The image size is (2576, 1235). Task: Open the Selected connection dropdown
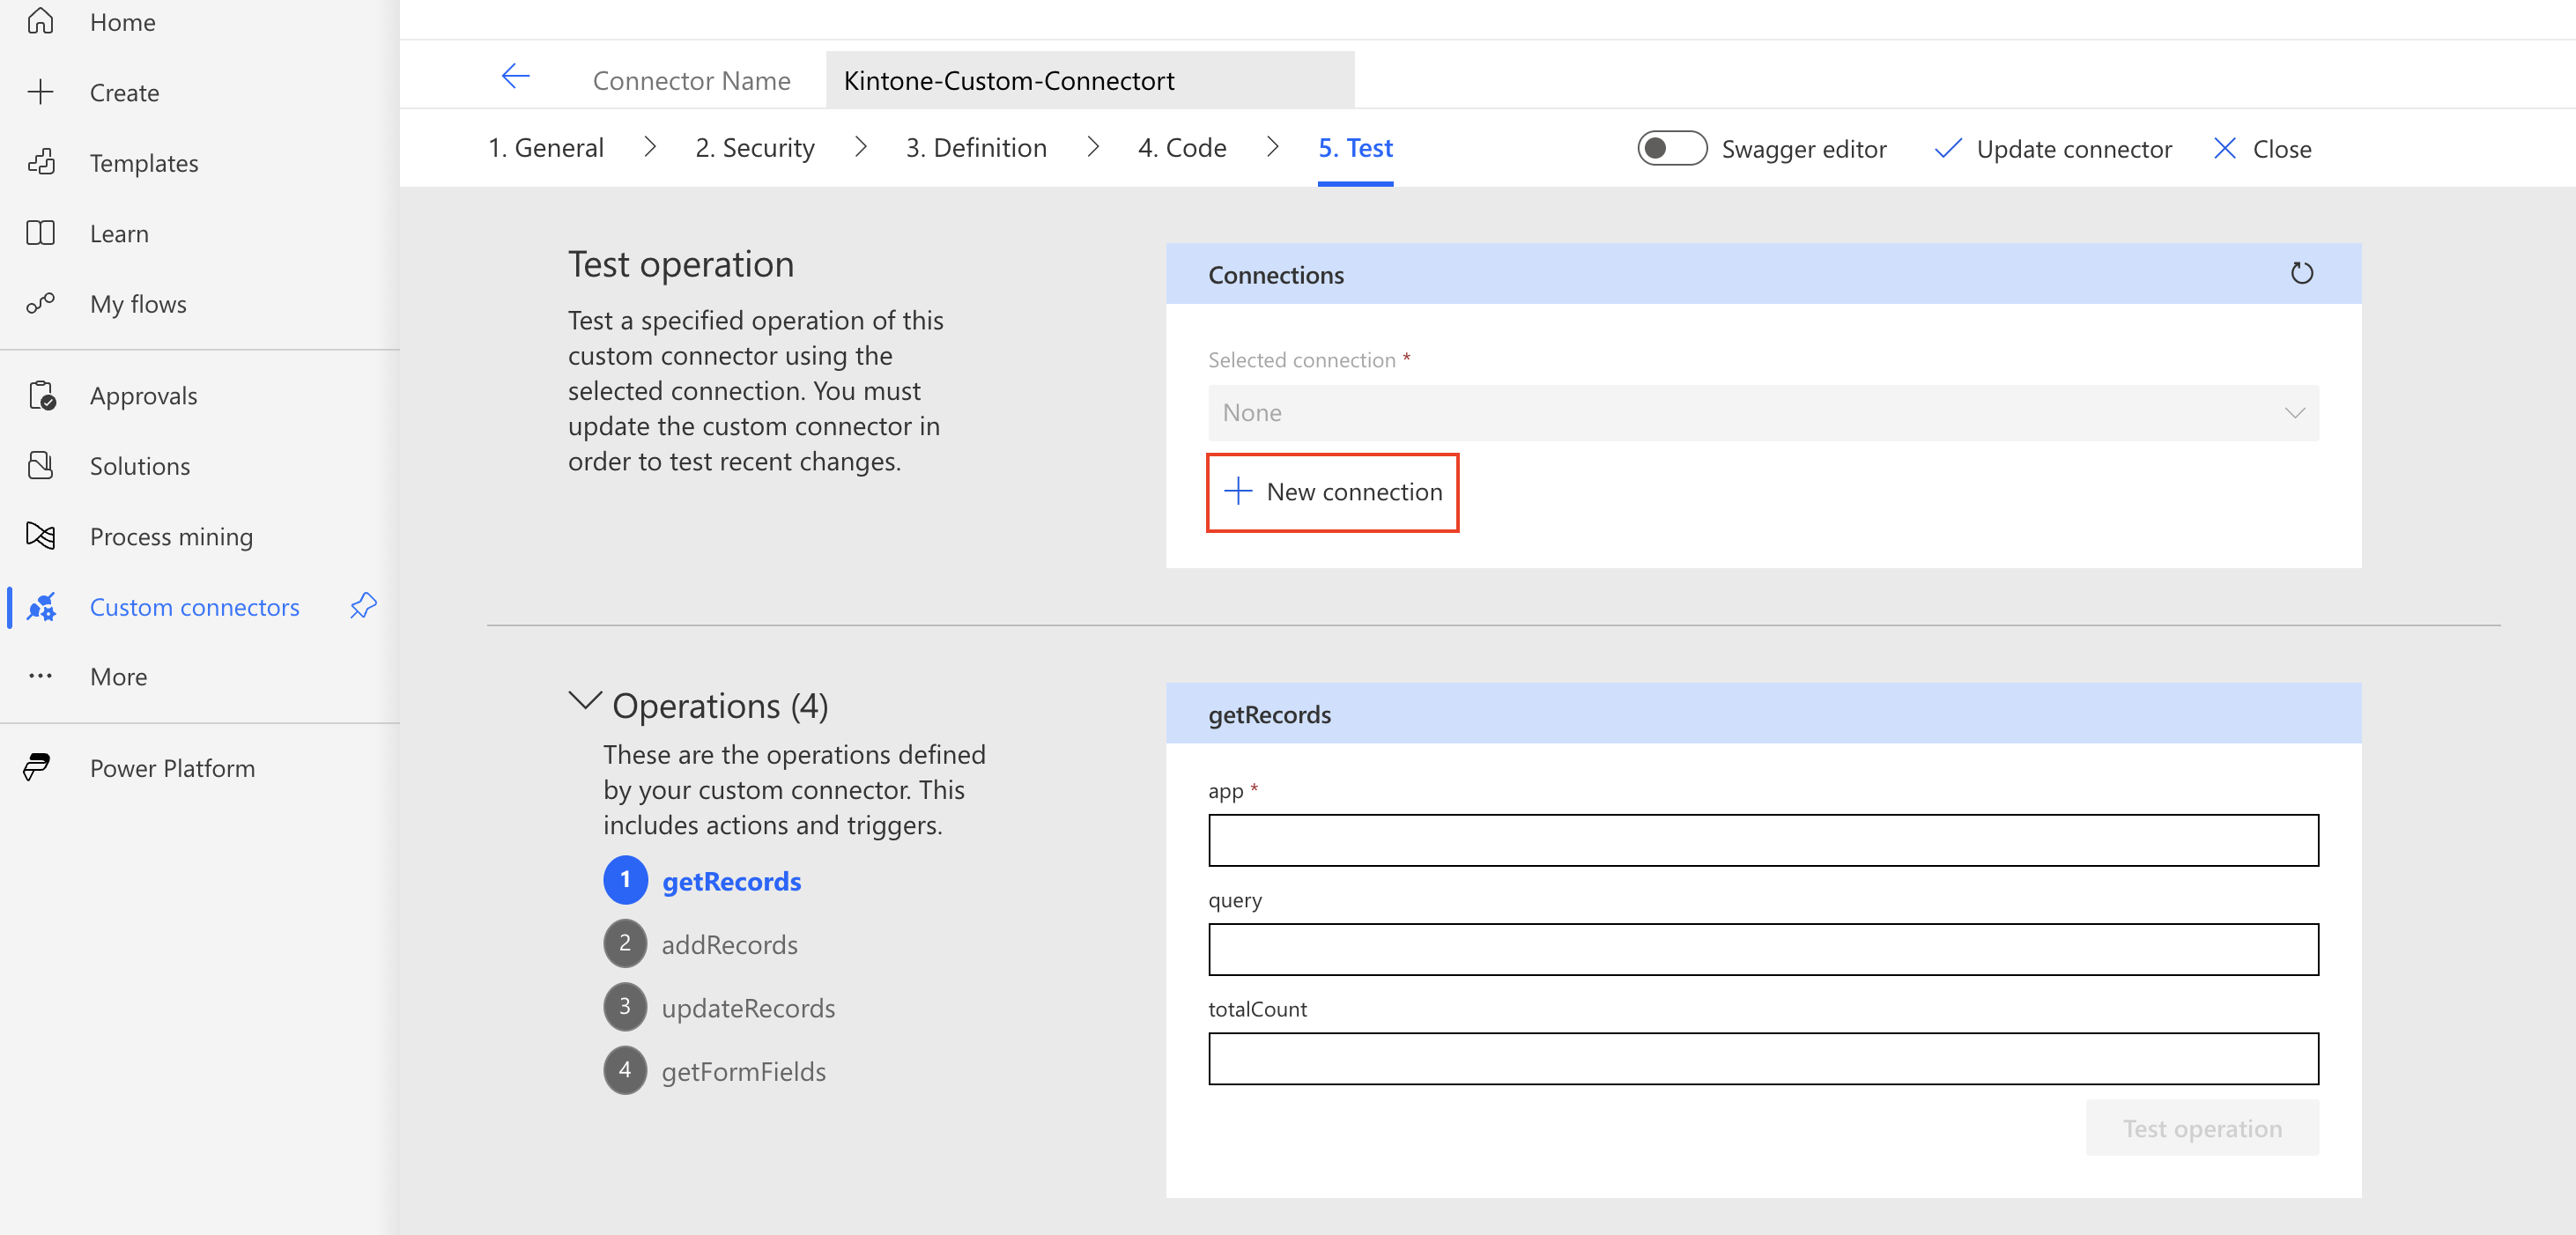pyautogui.click(x=1762, y=413)
